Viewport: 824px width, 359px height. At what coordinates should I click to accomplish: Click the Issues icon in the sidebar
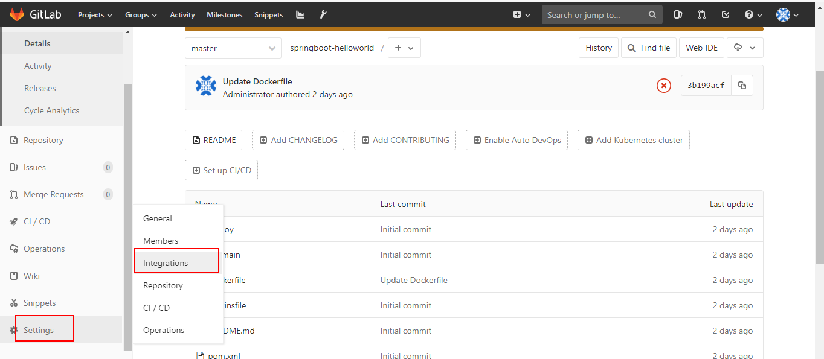tap(14, 167)
